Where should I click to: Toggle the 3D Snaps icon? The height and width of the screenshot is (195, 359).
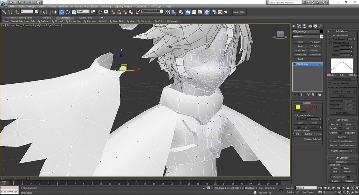[x=113, y=12]
